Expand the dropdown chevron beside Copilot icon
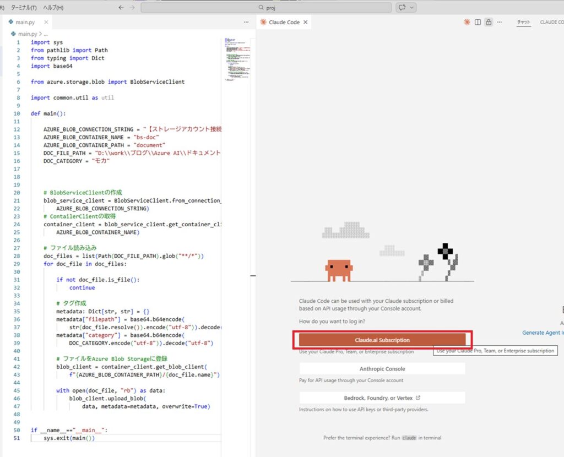The width and height of the screenshot is (564, 457). click(x=411, y=8)
